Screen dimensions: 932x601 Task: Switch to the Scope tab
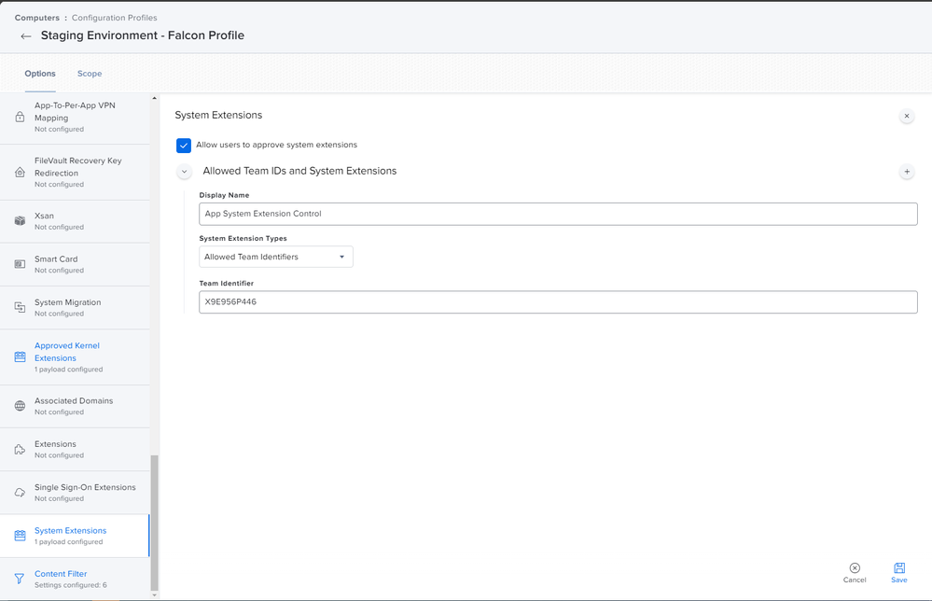tap(90, 74)
